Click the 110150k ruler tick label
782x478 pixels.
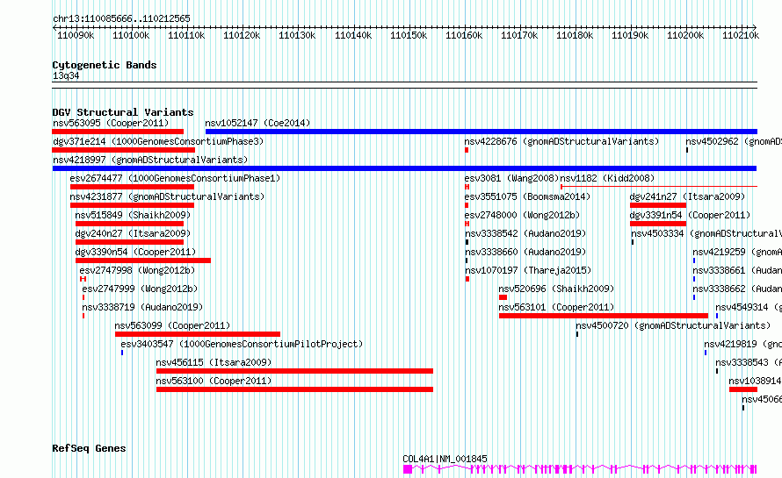(409, 35)
